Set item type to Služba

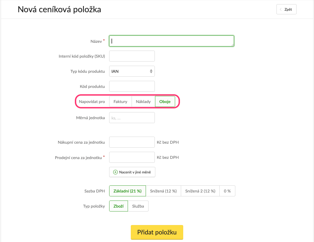pyautogui.click(x=138, y=206)
